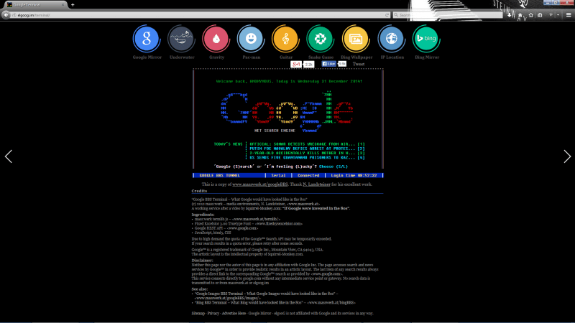Click 'Serial' in the terminal status bar
Image resolution: width=575 pixels, height=323 pixels.
click(278, 175)
